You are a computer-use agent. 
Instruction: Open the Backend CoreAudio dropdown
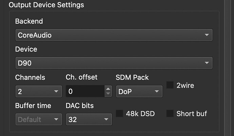coord(114,35)
